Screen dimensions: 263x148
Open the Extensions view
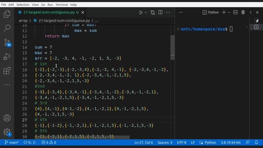coord(7,71)
